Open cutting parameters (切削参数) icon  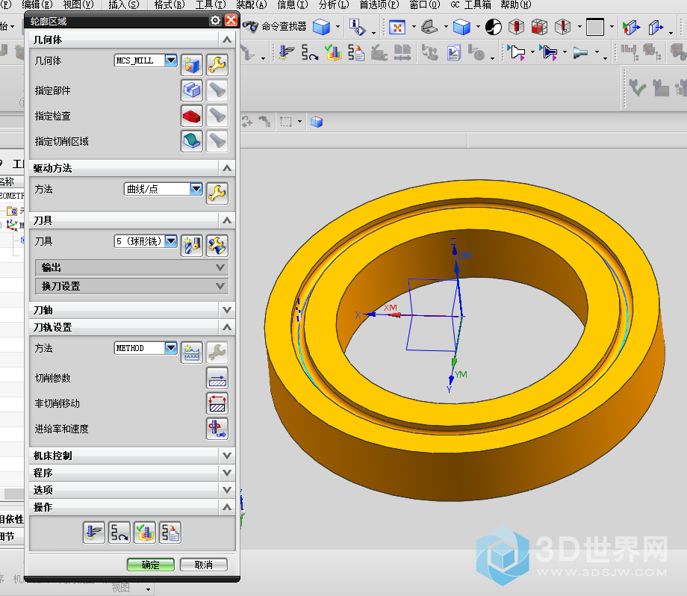pyautogui.click(x=217, y=378)
